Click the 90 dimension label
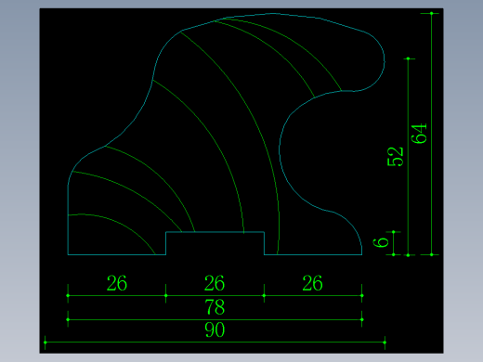Viewport: 483px width, 362px height. (215, 330)
